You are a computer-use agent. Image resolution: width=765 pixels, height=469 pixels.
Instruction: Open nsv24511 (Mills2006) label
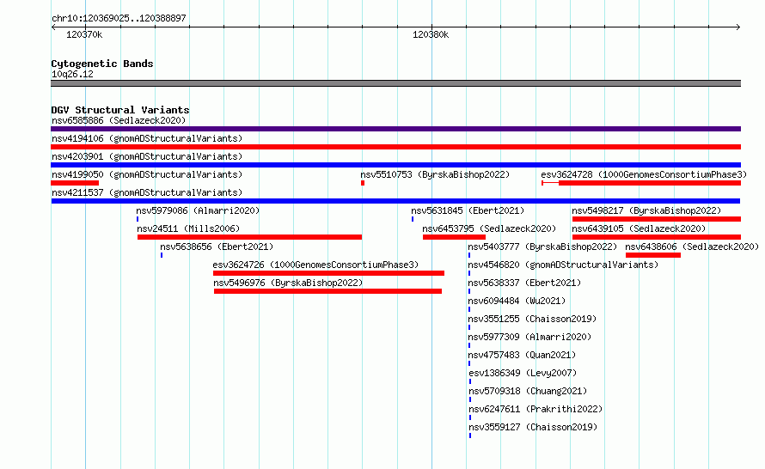[188, 228]
